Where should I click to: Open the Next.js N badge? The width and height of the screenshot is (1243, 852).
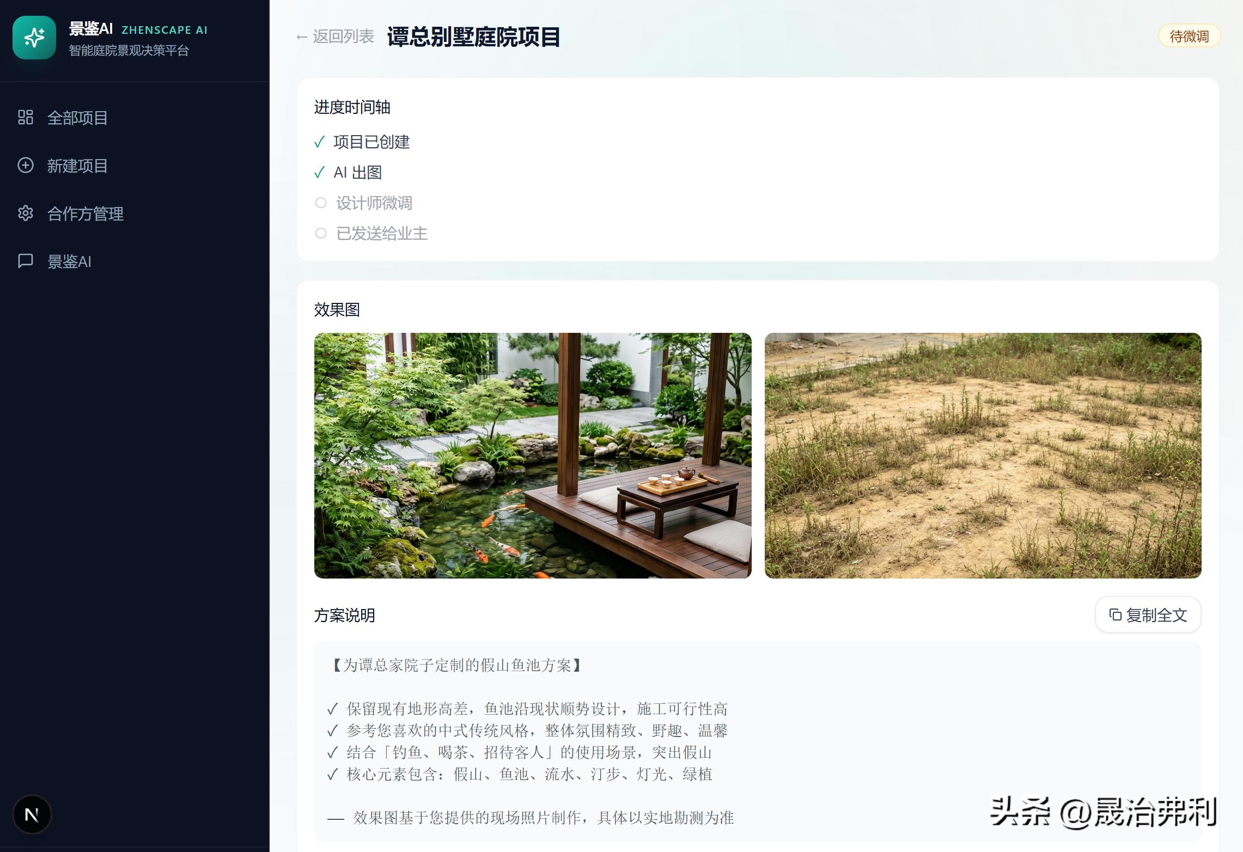[x=32, y=814]
